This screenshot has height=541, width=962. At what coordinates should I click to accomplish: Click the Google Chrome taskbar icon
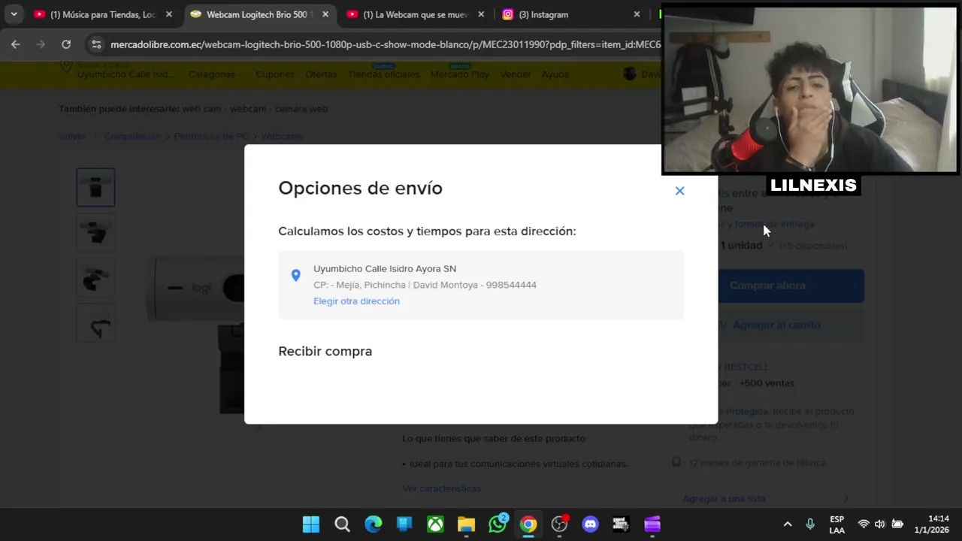coord(528,524)
